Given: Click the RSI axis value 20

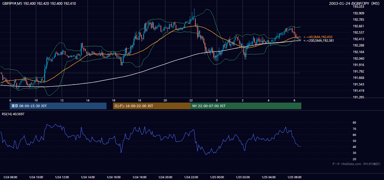Looking at the screenshot, I should coord(354,159).
